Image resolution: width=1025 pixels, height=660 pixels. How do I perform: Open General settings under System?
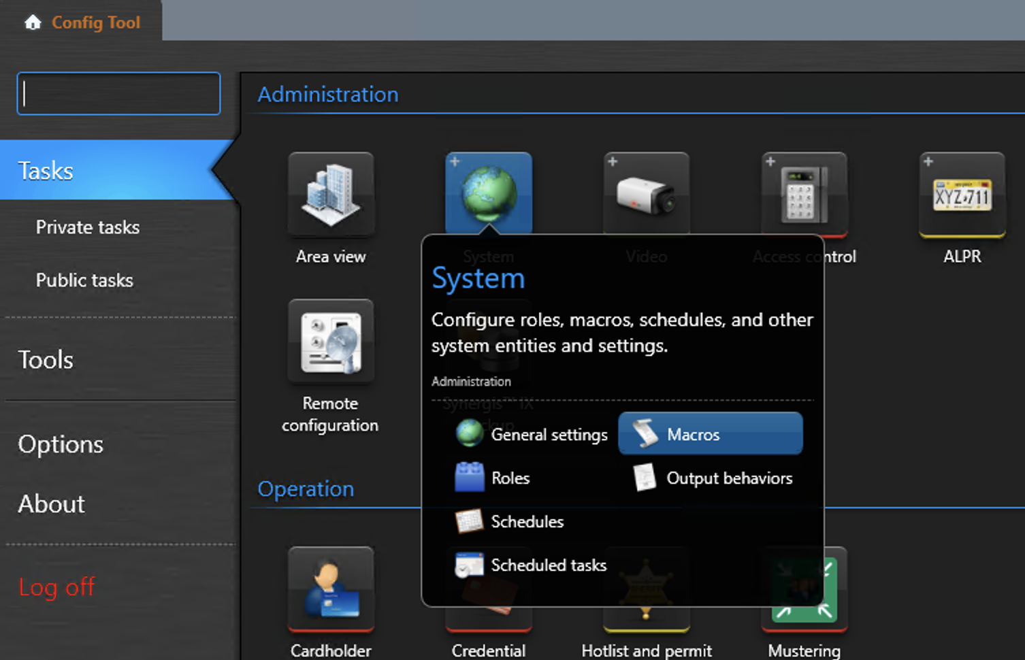click(549, 434)
